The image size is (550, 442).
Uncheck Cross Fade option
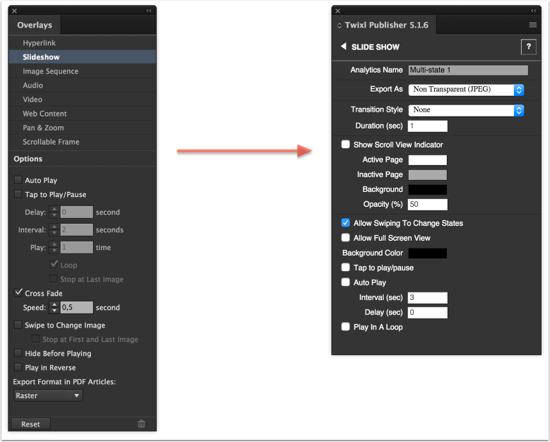point(18,292)
